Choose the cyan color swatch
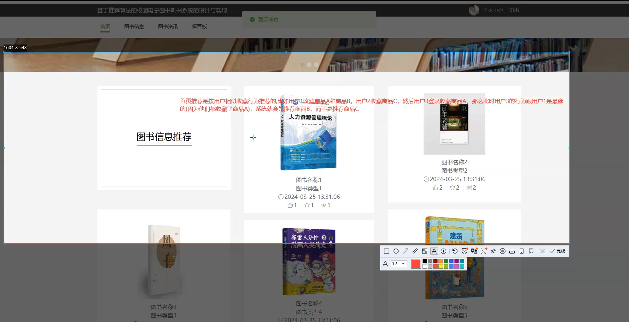This screenshot has height=322, width=629. (462, 266)
